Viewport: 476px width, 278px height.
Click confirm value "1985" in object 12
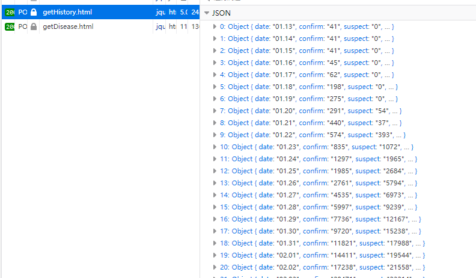(341, 171)
